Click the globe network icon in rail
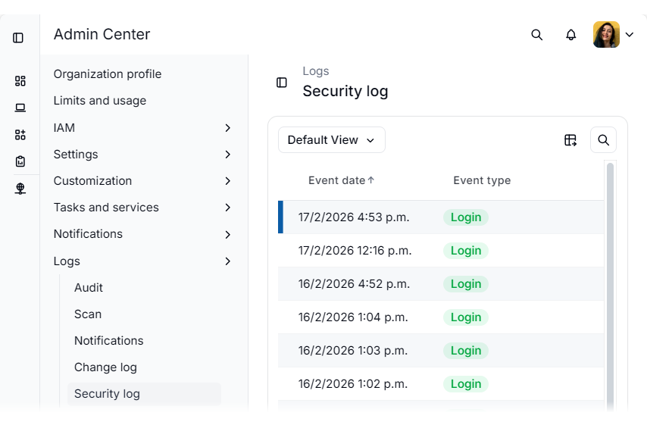The height and width of the screenshot is (425, 647). (20, 189)
